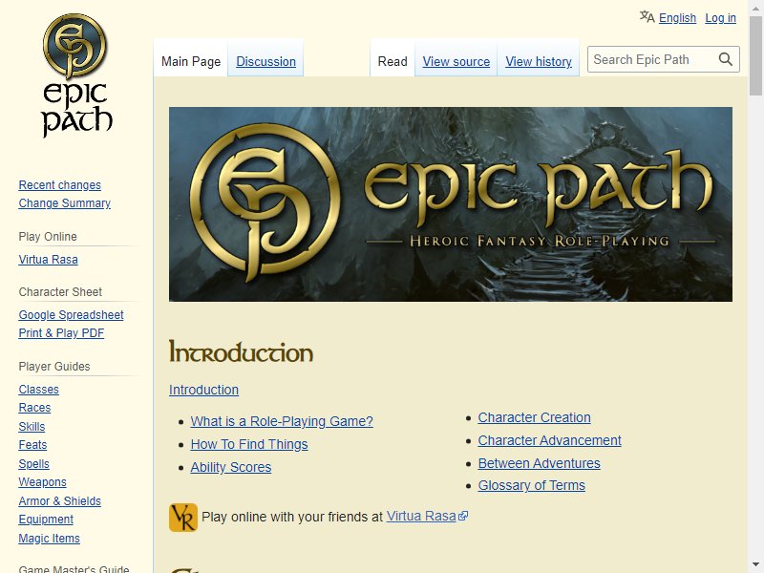This screenshot has width=764, height=573.
Task: Open the Equipment link
Action: click(46, 520)
